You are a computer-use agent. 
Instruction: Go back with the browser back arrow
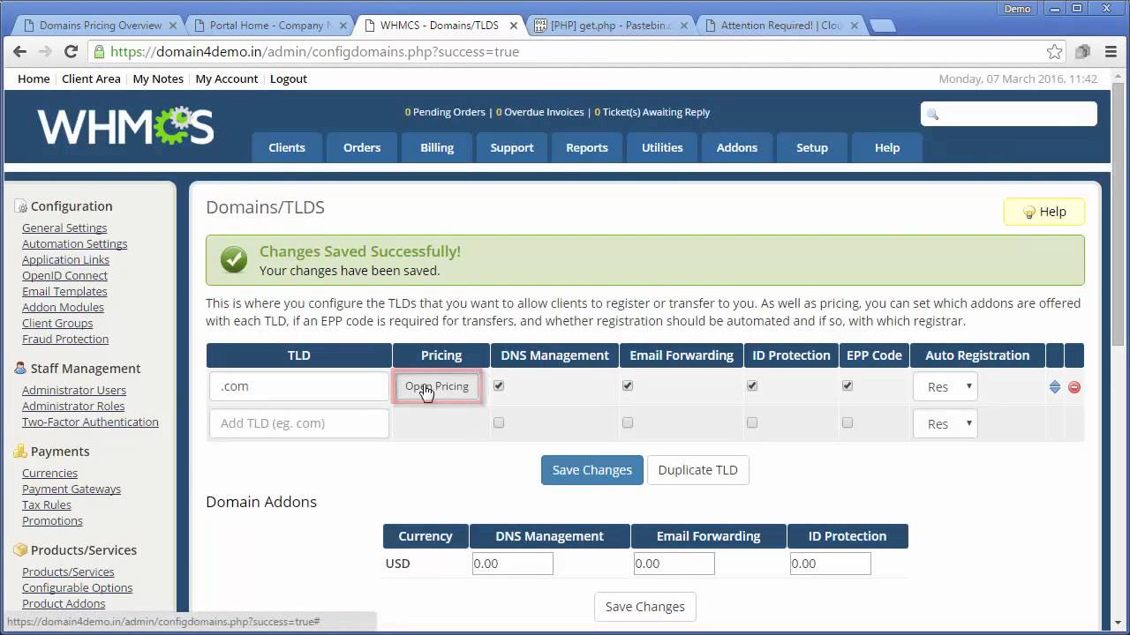click(19, 51)
